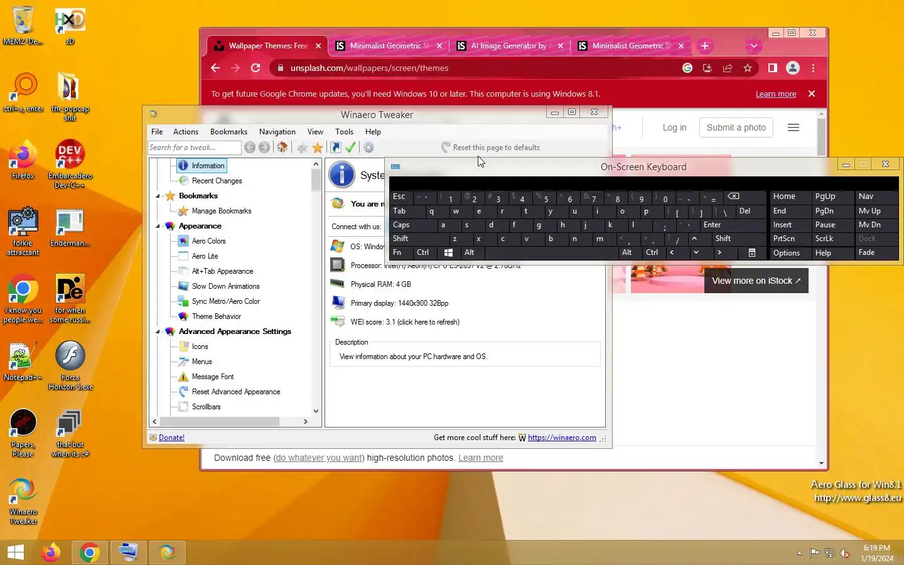904x565 pixels.
Task: Open a new Chrome tab with plus button
Action: pyautogui.click(x=705, y=46)
